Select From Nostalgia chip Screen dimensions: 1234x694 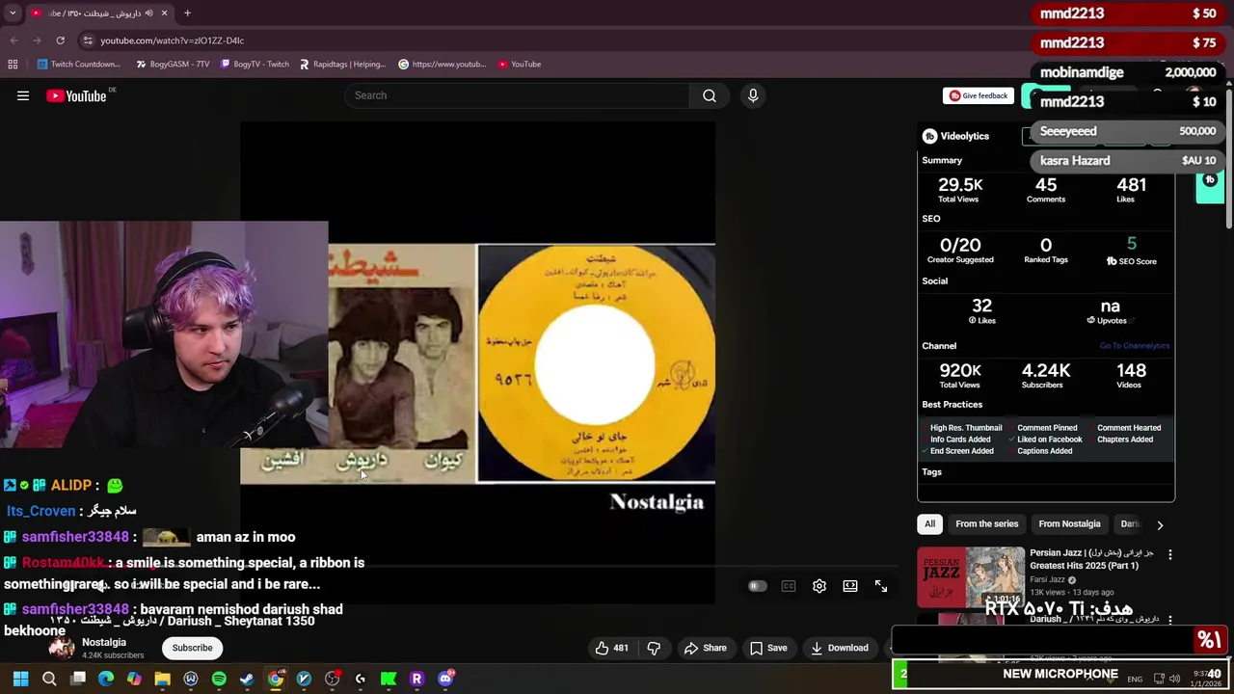[x=1069, y=524]
